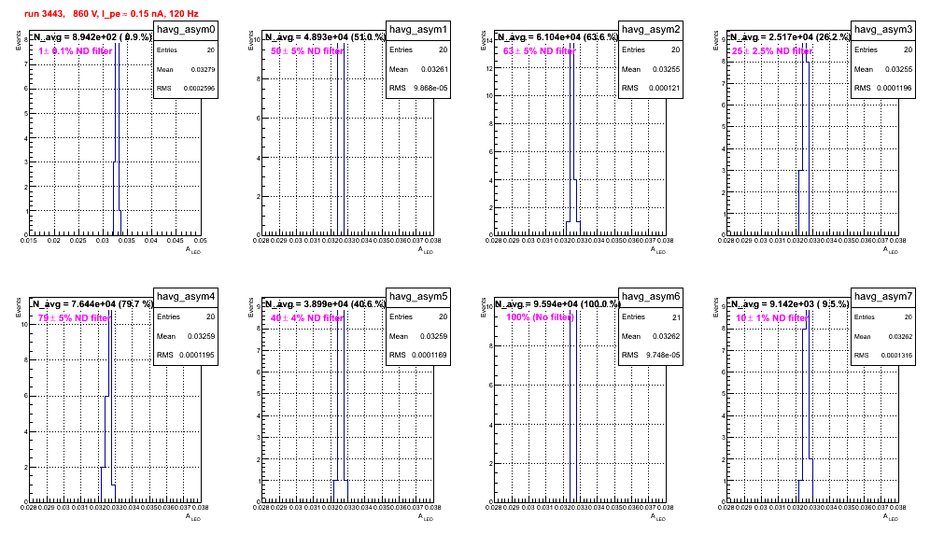Select RMS value 0.0001169
930x534 pixels.
click(430, 355)
